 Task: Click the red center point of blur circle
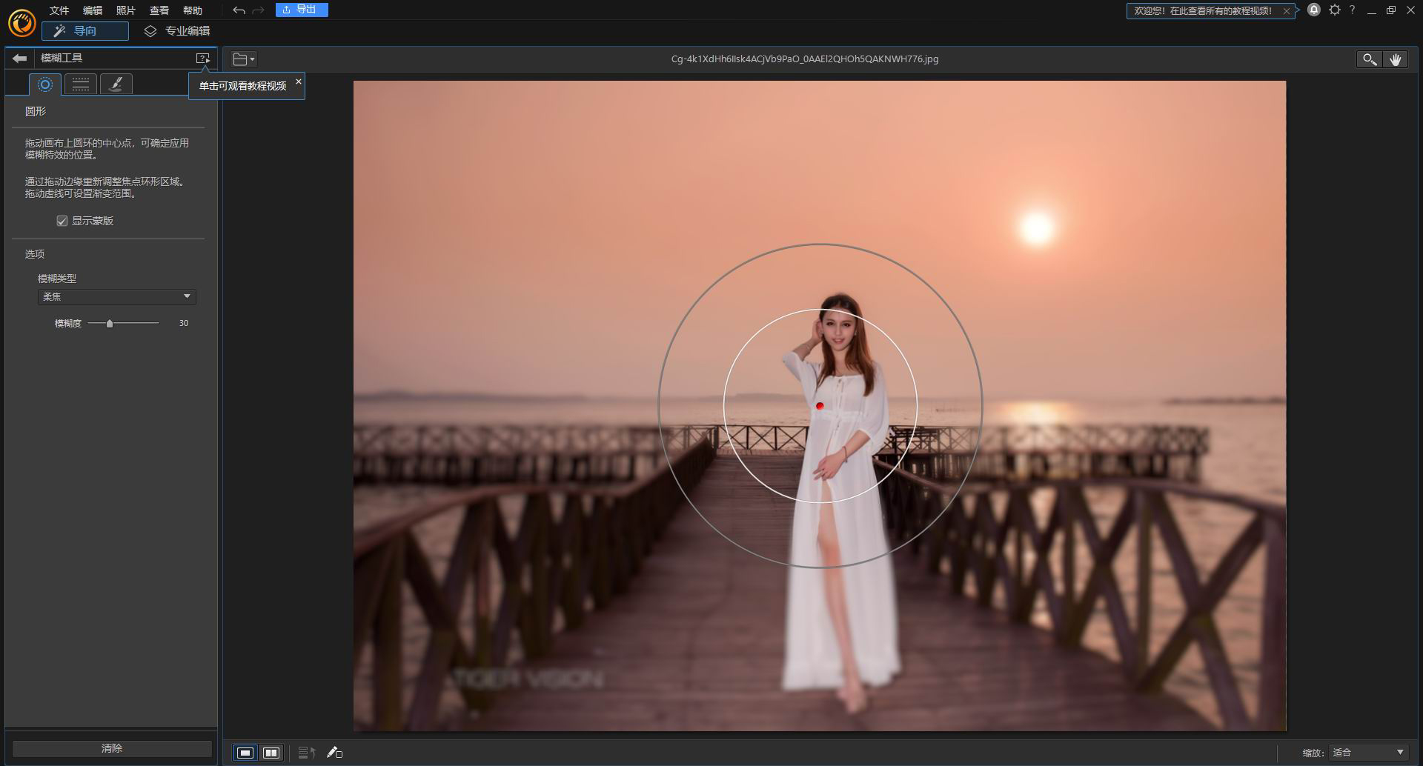820,406
